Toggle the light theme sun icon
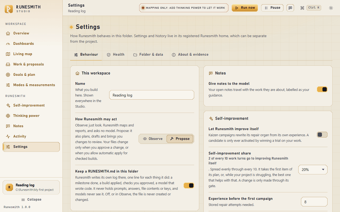 pyautogui.click(x=331, y=8)
